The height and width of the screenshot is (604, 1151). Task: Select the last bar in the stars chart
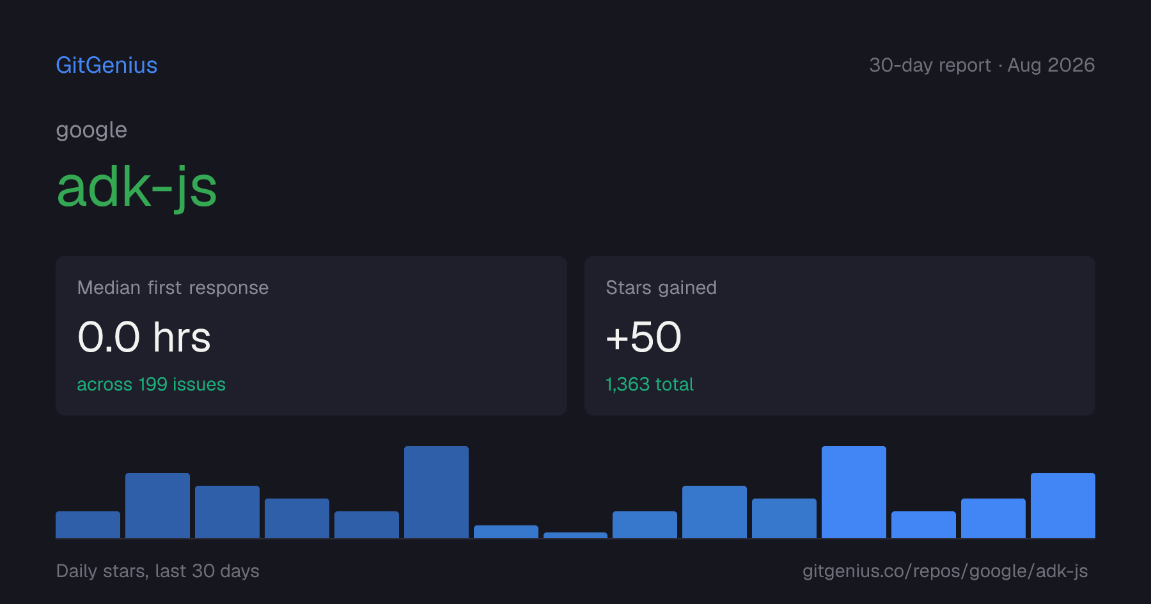click(x=1063, y=506)
